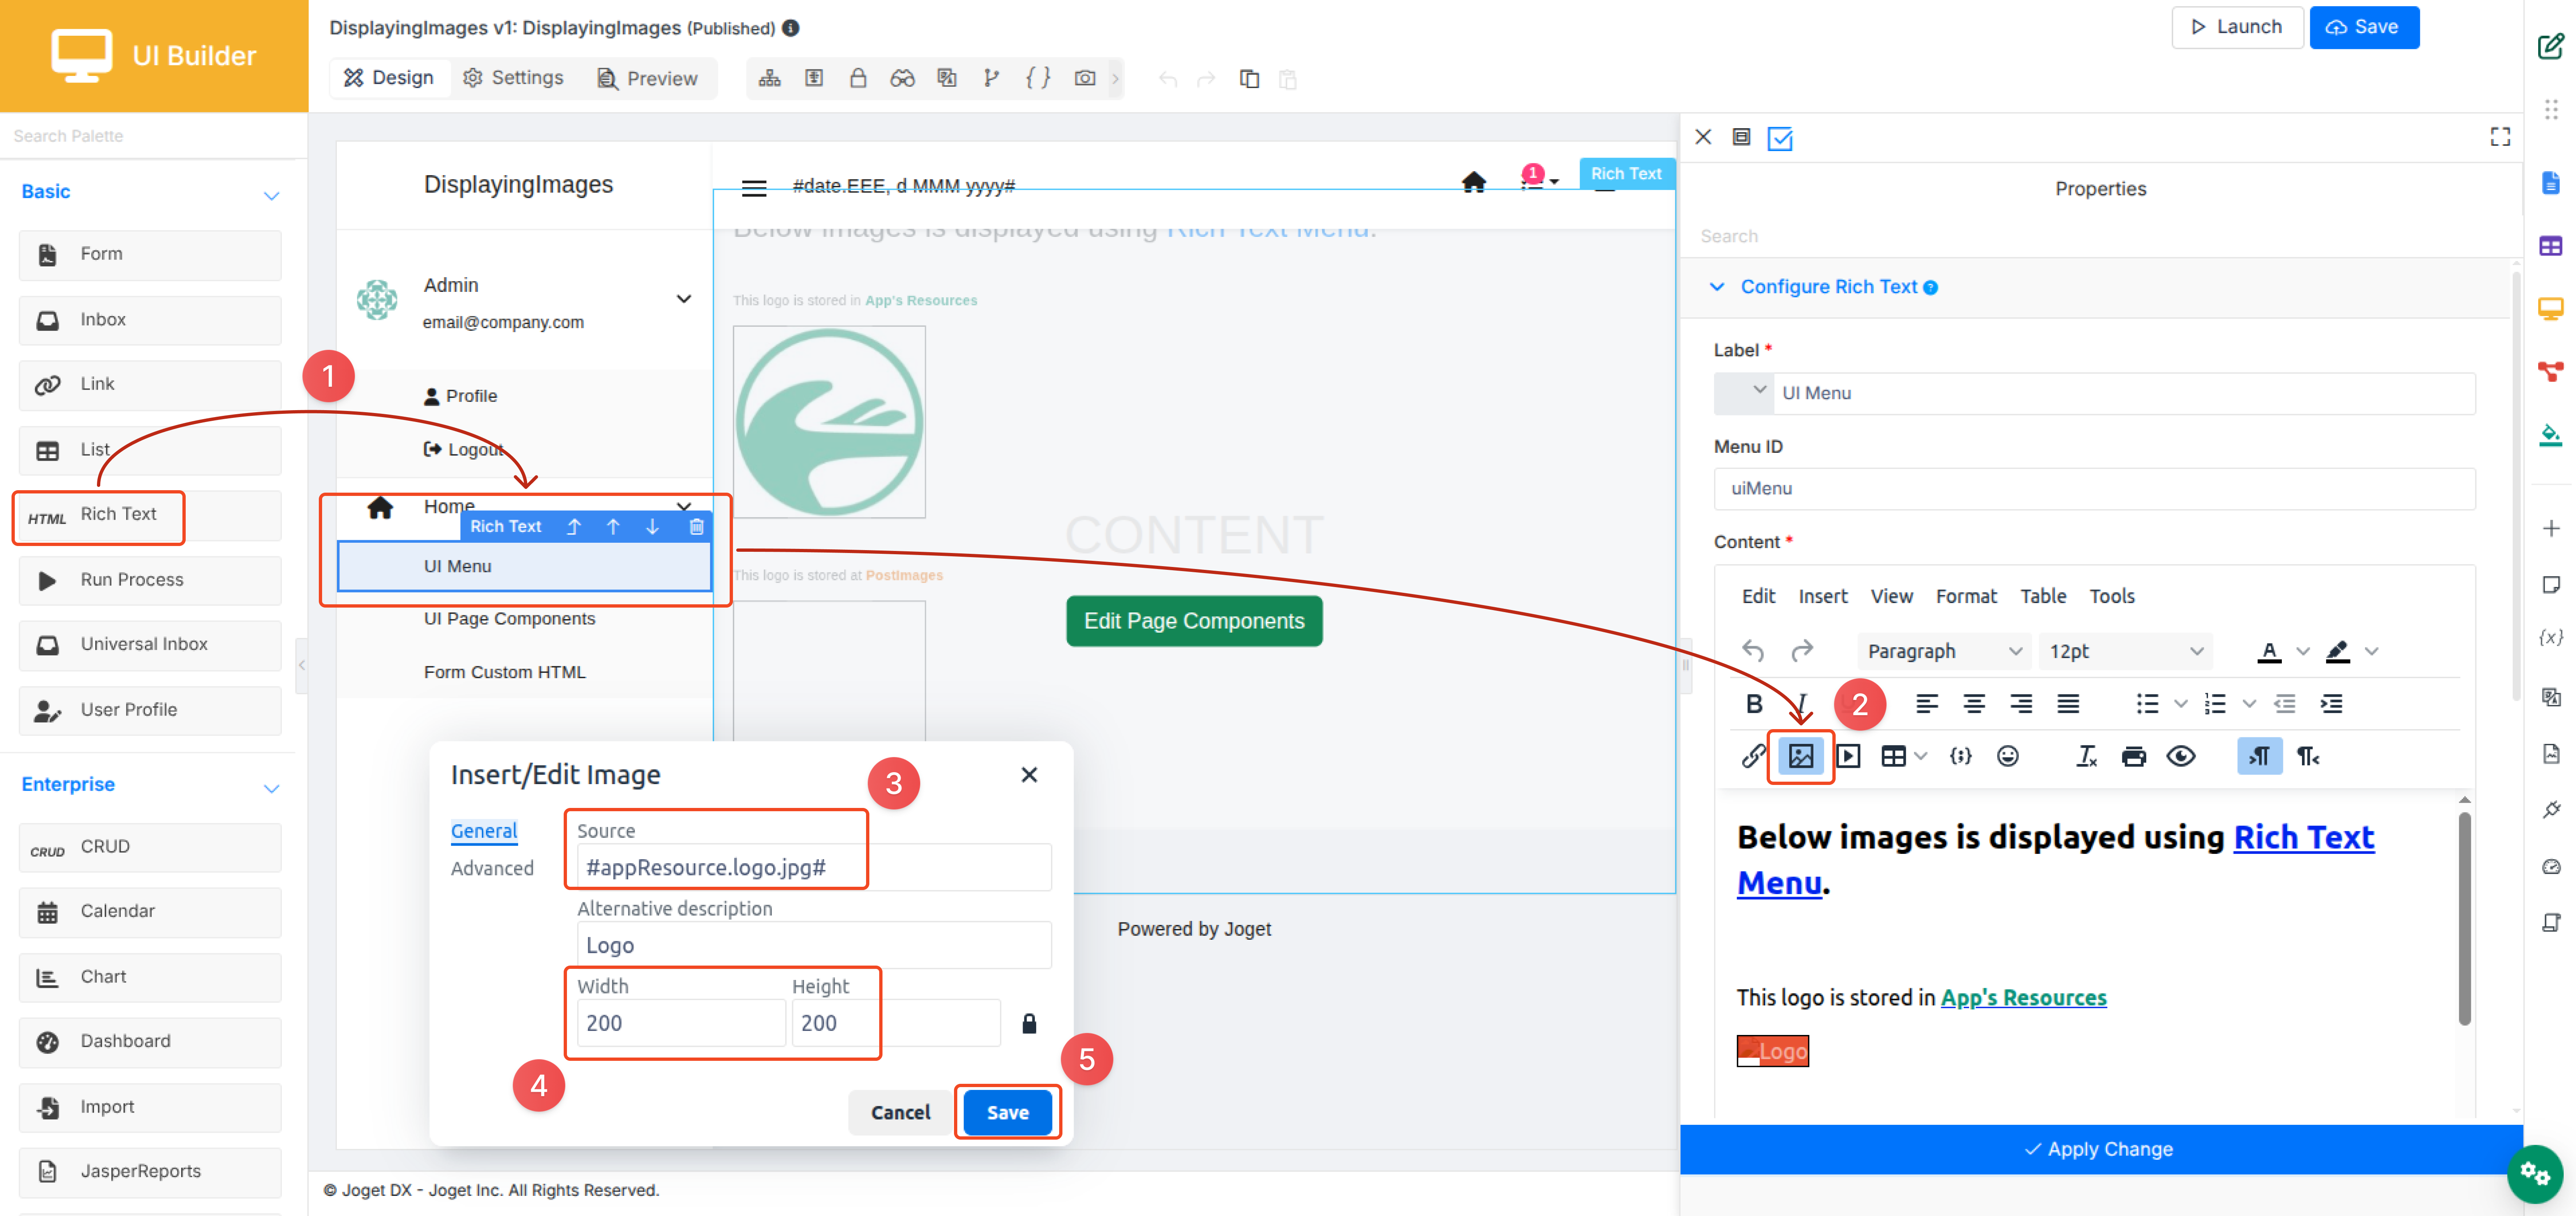Click the Menu ID input field

(2094, 489)
